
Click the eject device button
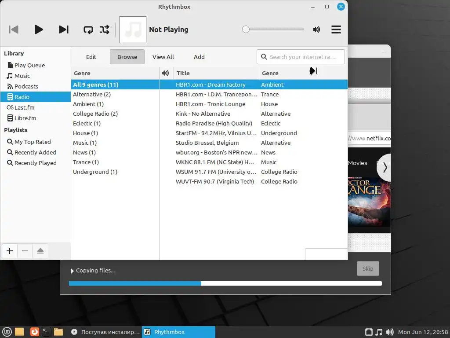(x=40, y=251)
